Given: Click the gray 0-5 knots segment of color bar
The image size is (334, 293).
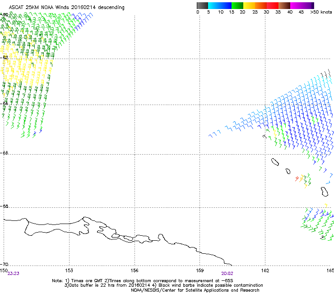Looking at the screenshot, I should point(202,5).
